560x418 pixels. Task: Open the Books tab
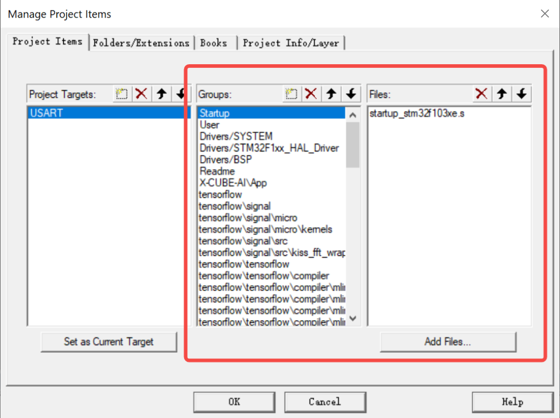(x=214, y=43)
